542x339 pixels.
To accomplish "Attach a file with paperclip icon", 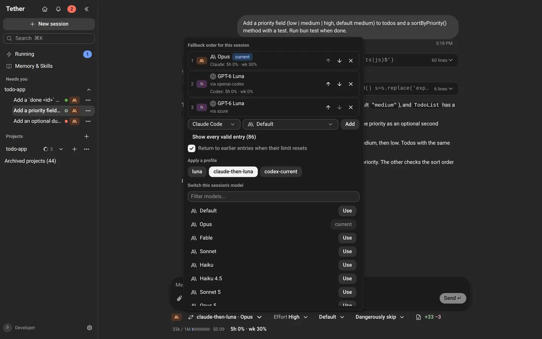I will (x=180, y=298).
